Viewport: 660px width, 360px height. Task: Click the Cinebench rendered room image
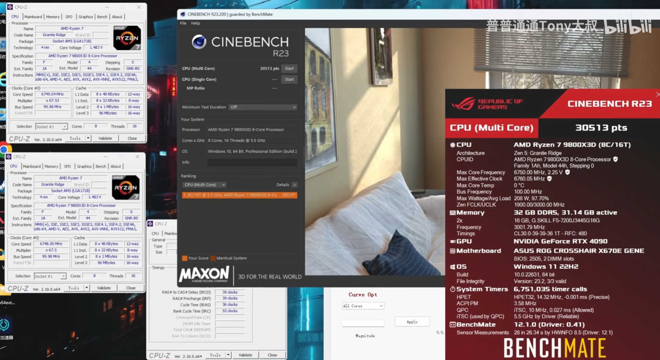point(375,152)
